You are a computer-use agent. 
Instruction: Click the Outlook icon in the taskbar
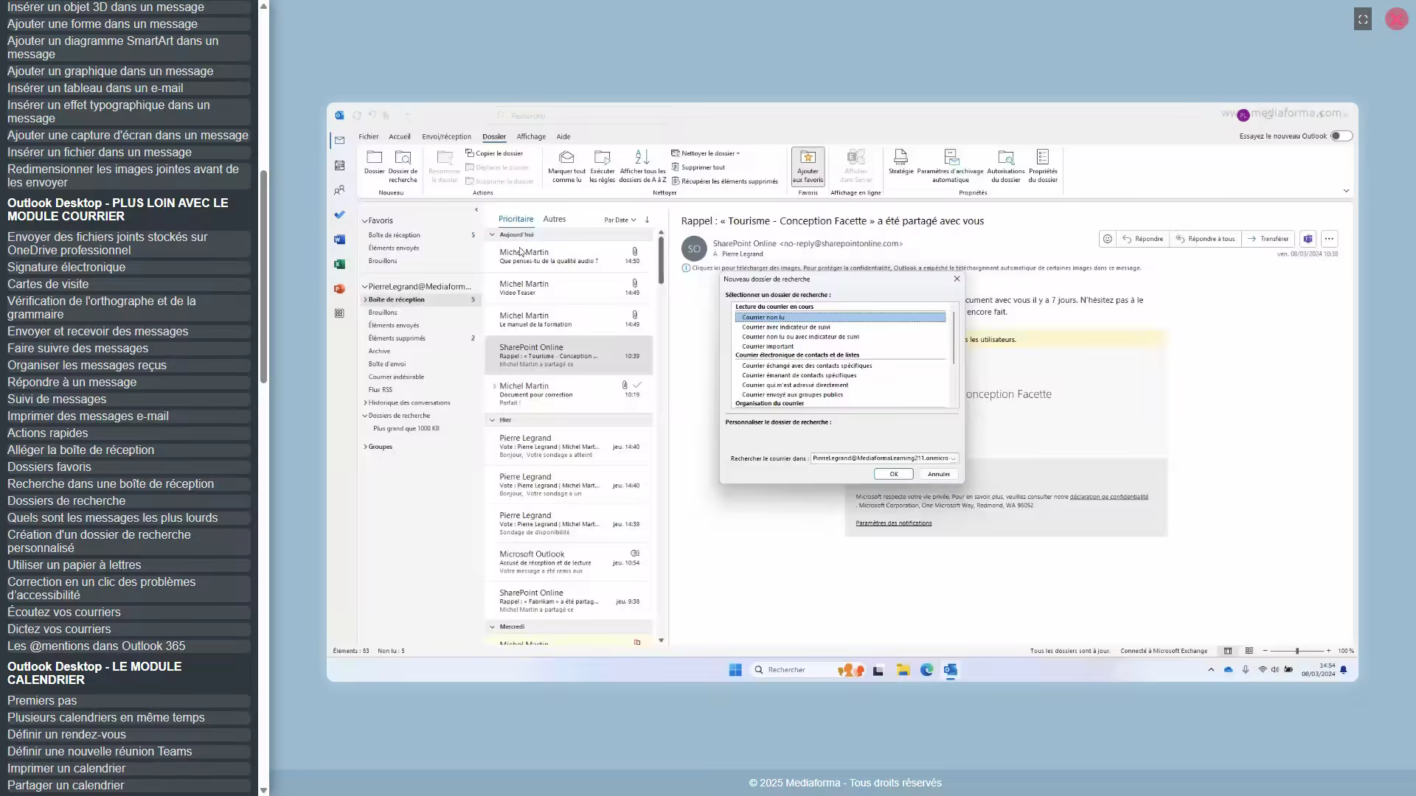click(951, 670)
